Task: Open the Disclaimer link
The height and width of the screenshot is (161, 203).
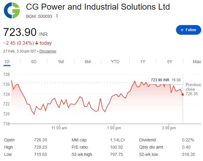Action: tap(48, 51)
